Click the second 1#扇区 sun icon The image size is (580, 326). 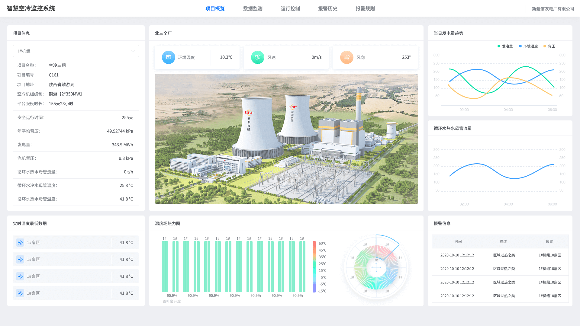coord(20,260)
